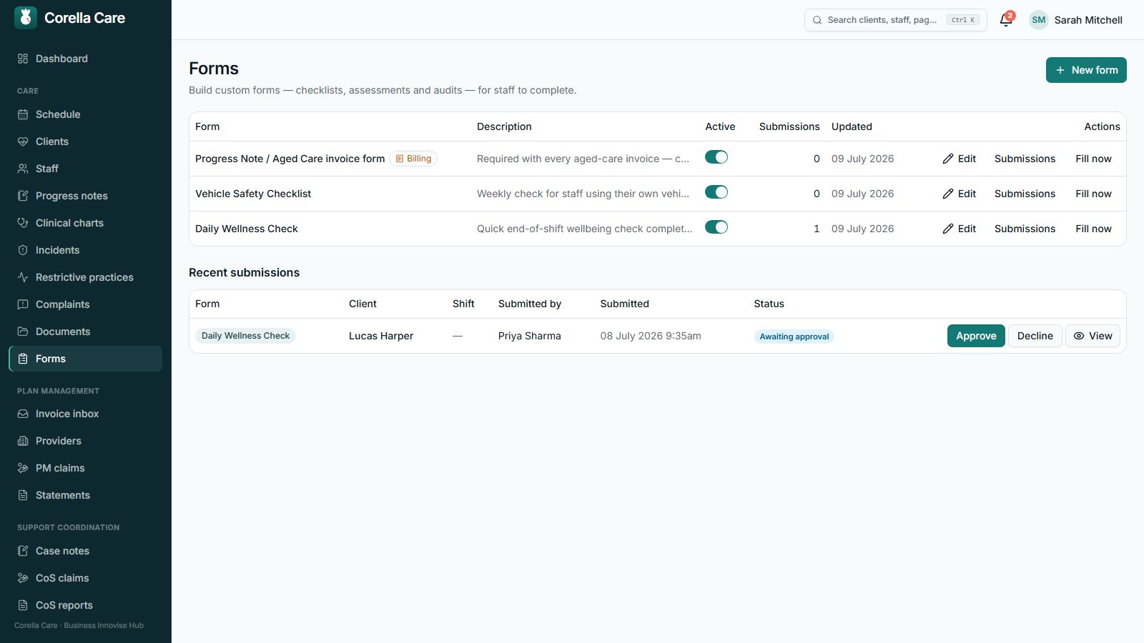Open Clinical charts page
Image resolution: width=1144 pixels, height=643 pixels.
(x=85, y=223)
